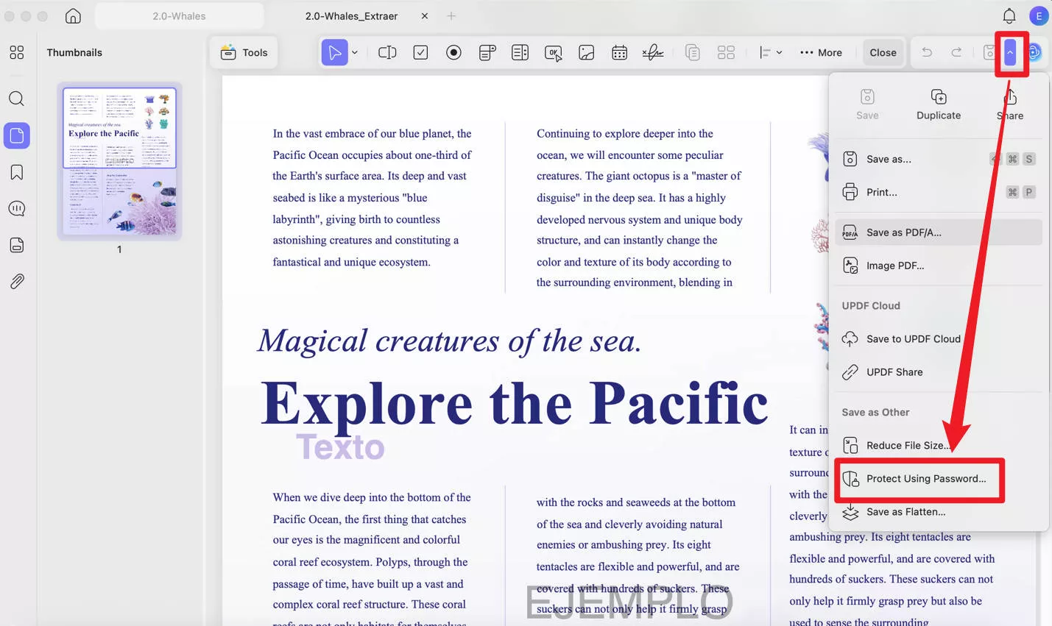1052x626 pixels.
Task: Select Save as PDF/A... option
Action: pyautogui.click(x=939, y=232)
